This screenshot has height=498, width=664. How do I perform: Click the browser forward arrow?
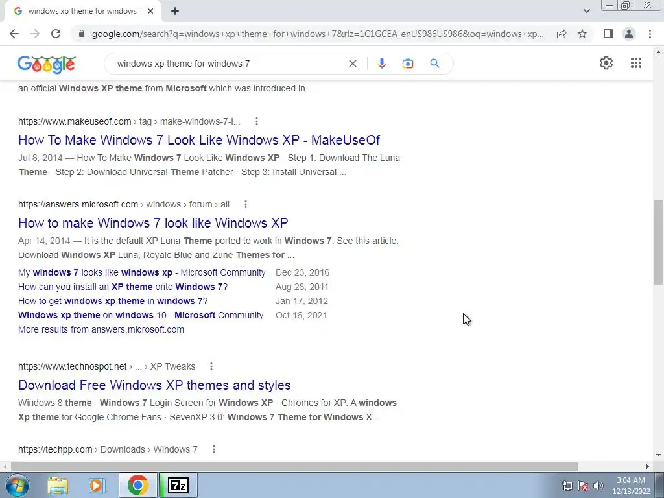pos(35,34)
